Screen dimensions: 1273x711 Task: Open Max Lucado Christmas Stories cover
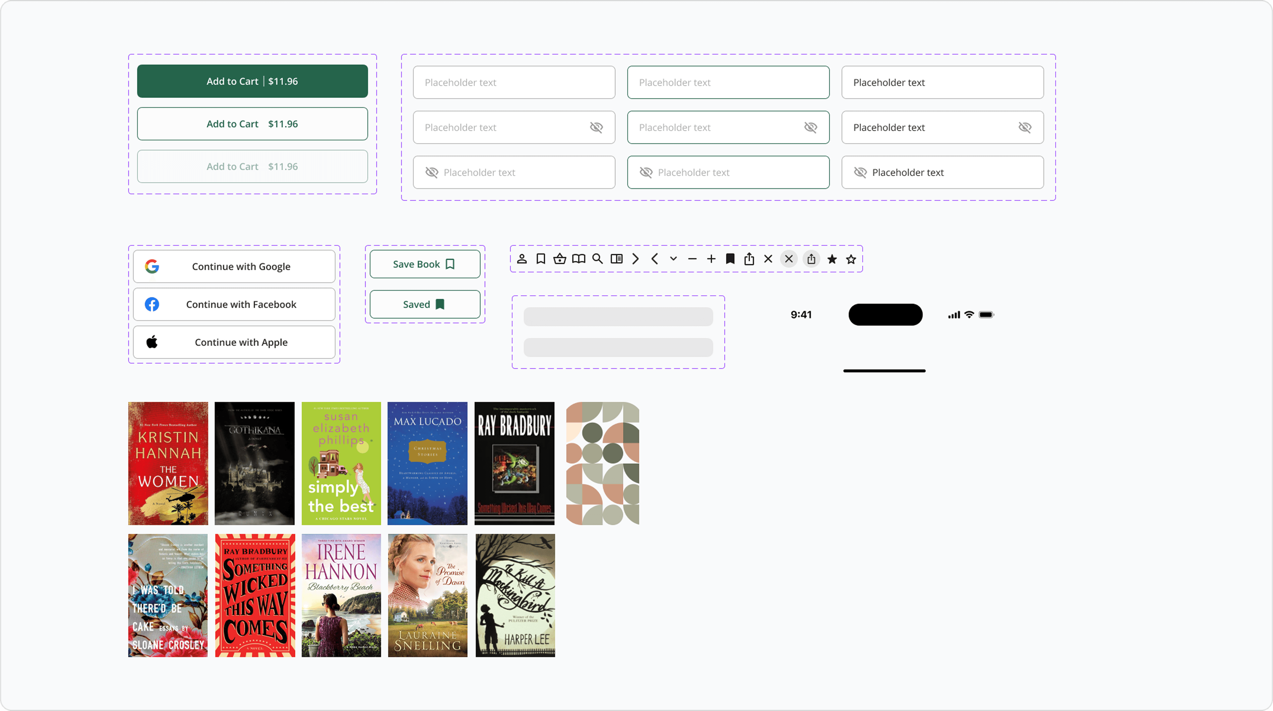pyautogui.click(x=427, y=463)
